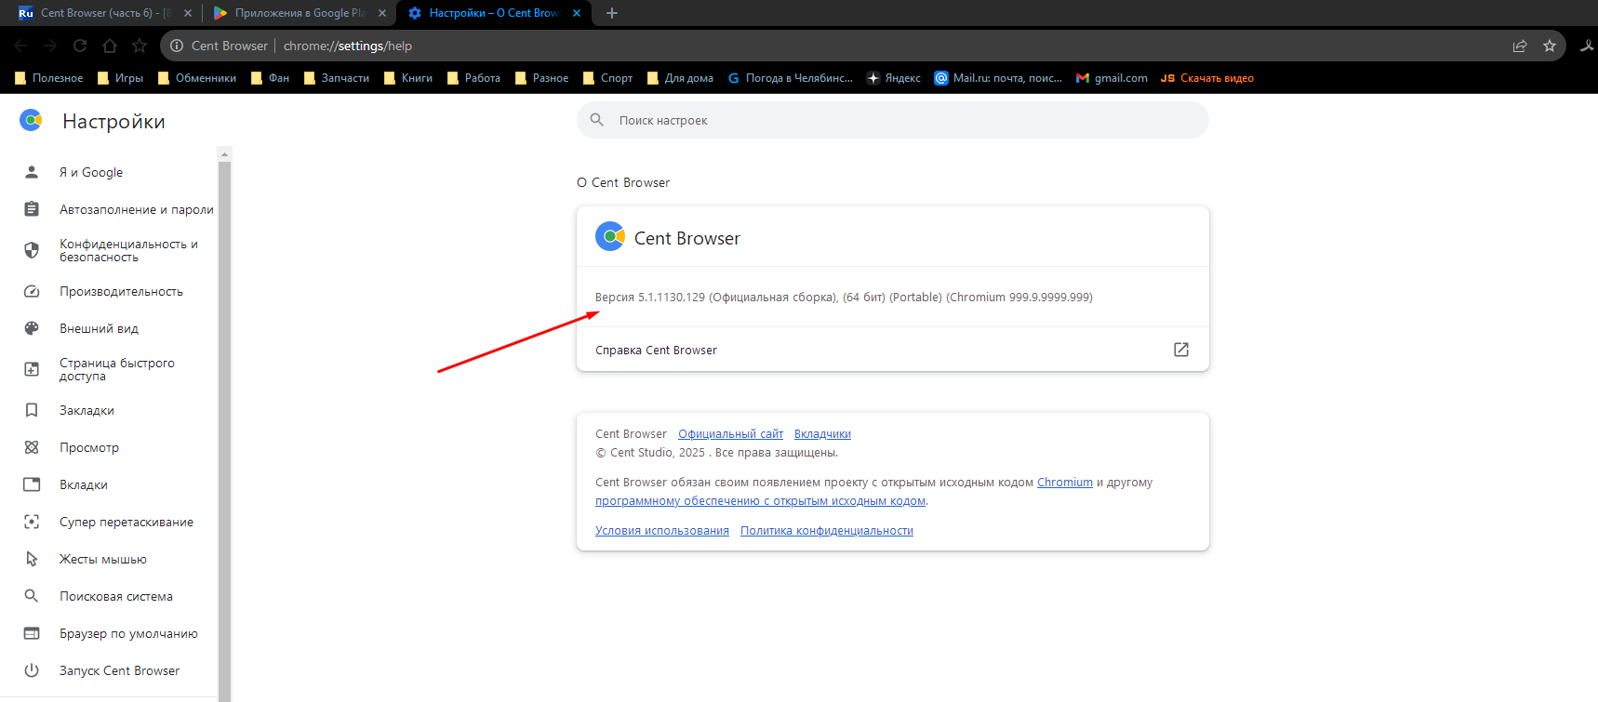The image size is (1598, 702).
Task: Bookmark page with address bar star icon
Action: click(x=1550, y=46)
